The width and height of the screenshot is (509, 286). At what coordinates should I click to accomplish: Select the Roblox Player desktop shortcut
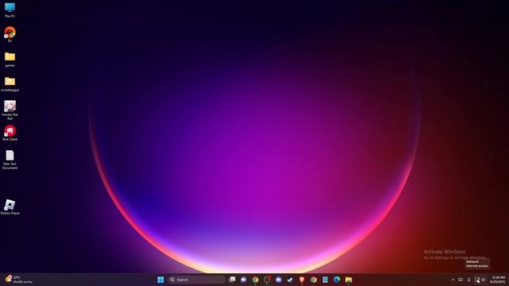10,207
